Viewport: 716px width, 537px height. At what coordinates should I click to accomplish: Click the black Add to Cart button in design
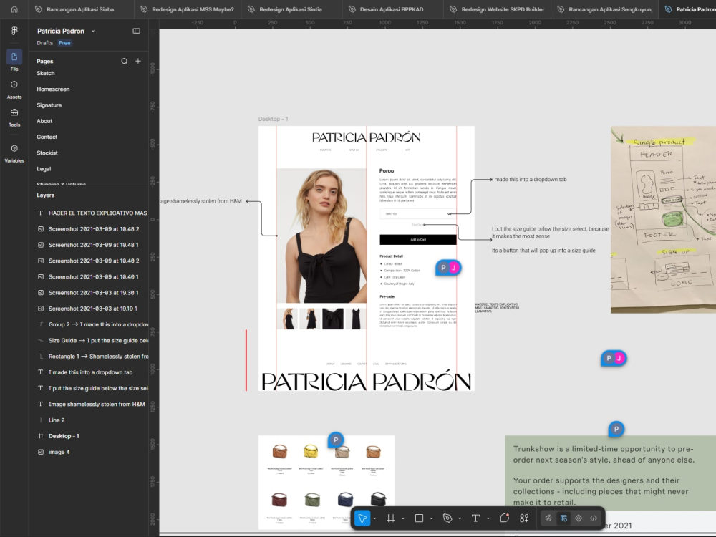418,240
